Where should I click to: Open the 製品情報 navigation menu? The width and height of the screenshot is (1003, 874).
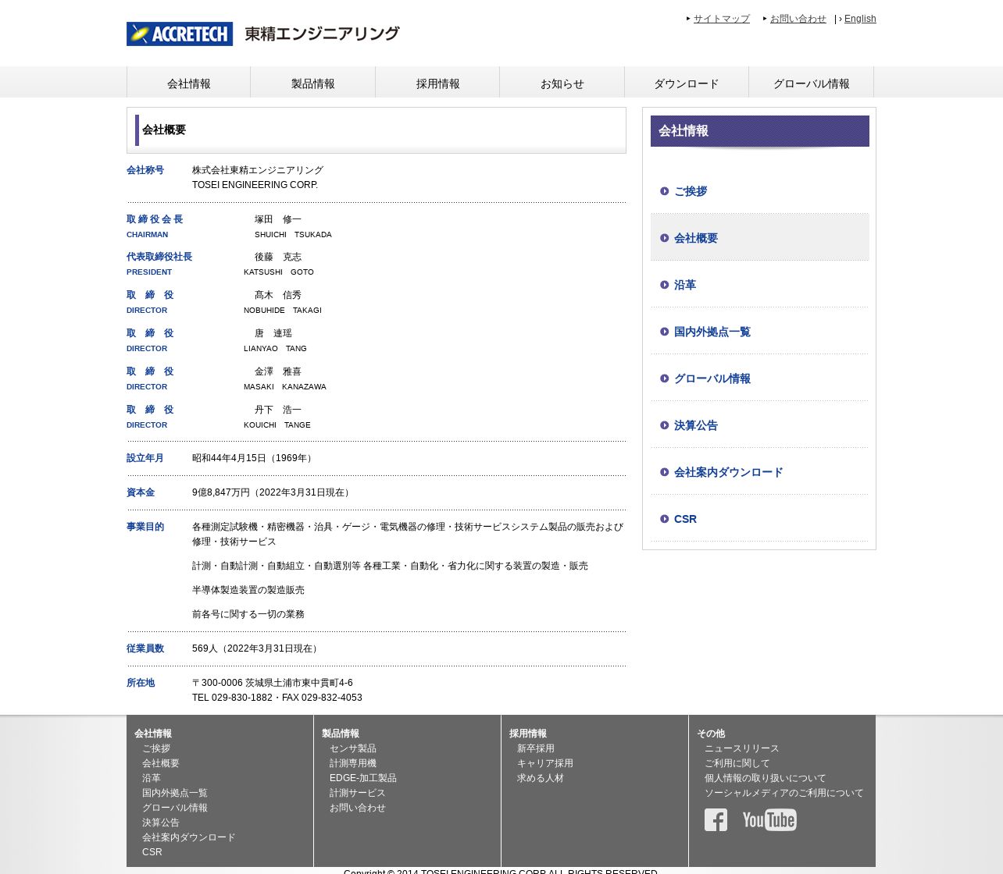tap(312, 83)
